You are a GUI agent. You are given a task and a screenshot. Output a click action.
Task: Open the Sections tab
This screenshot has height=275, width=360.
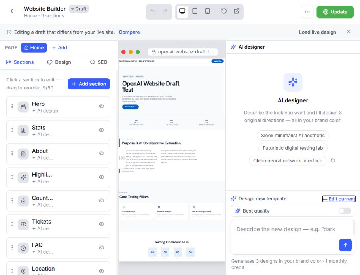click(x=20, y=62)
